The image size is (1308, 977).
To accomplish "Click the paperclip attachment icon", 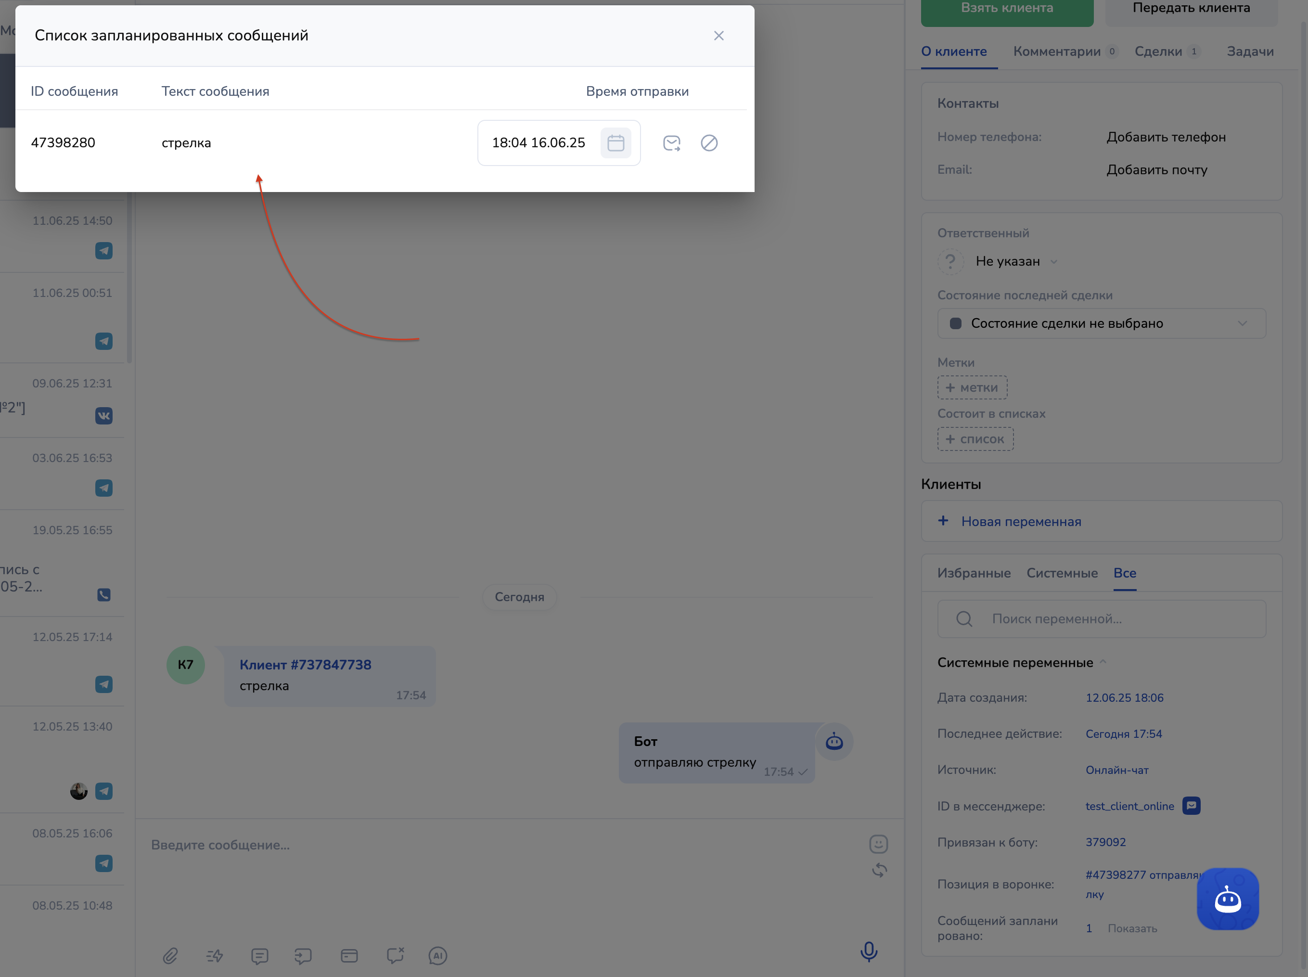I will (170, 956).
